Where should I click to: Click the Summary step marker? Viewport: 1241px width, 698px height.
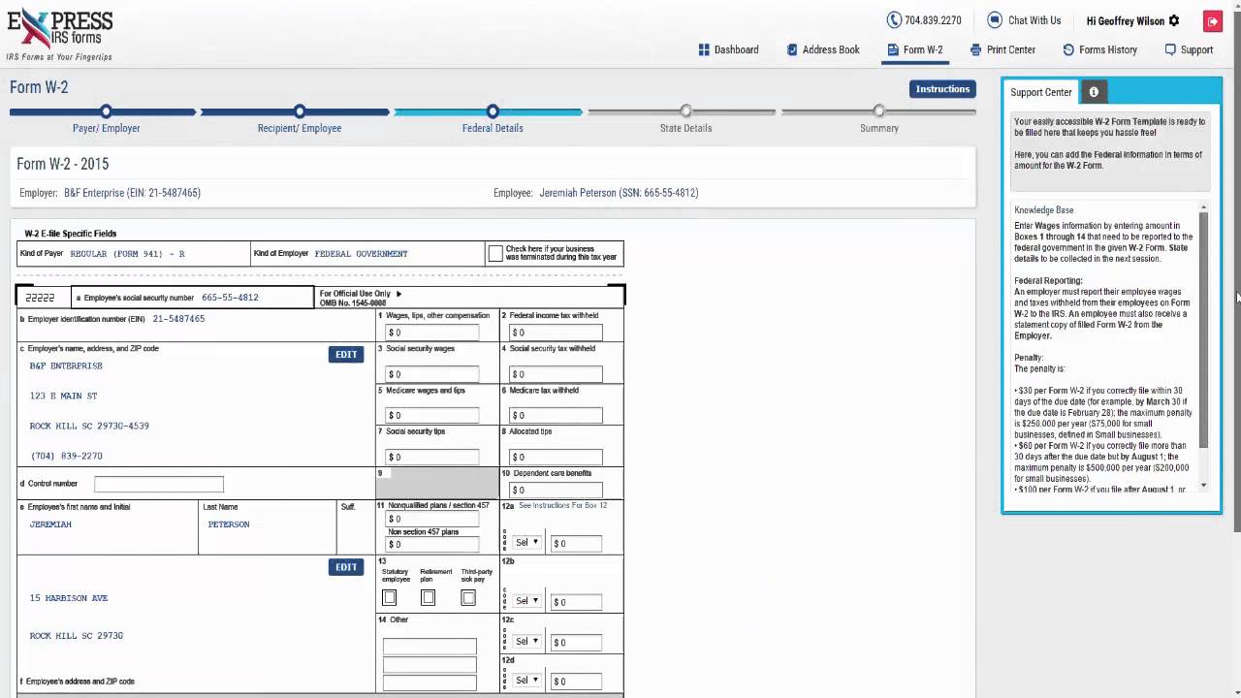click(x=878, y=111)
